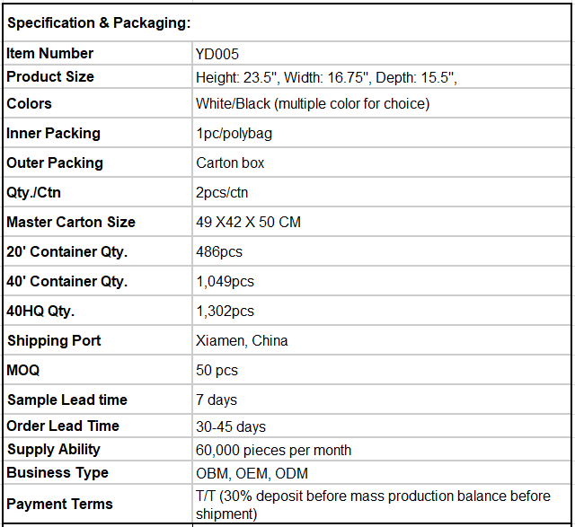The width and height of the screenshot is (575, 527).
Task: Select the Height Width Depth dimensions cell
Action: click(381, 77)
